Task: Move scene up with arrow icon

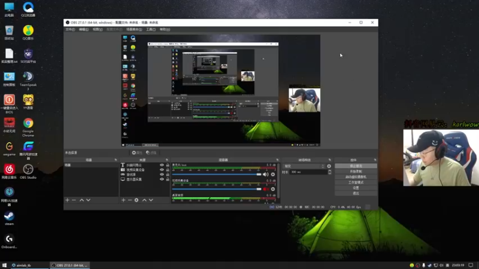Action: pyautogui.click(x=81, y=200)
